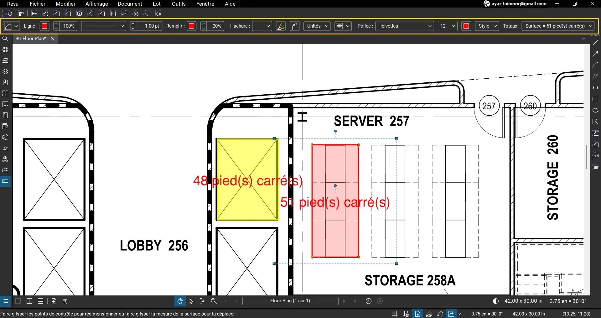Toggle the Markup list panel
The width and height of the screenshot is (601, 318).
point(5,301)
